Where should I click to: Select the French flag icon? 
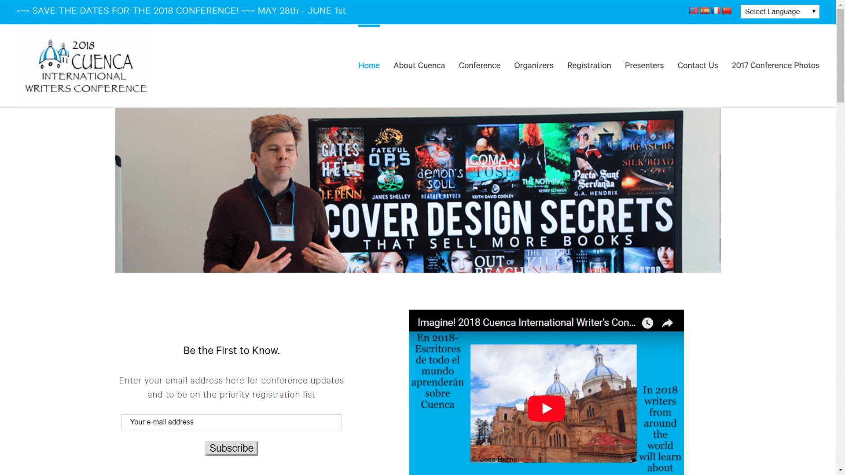716,11
